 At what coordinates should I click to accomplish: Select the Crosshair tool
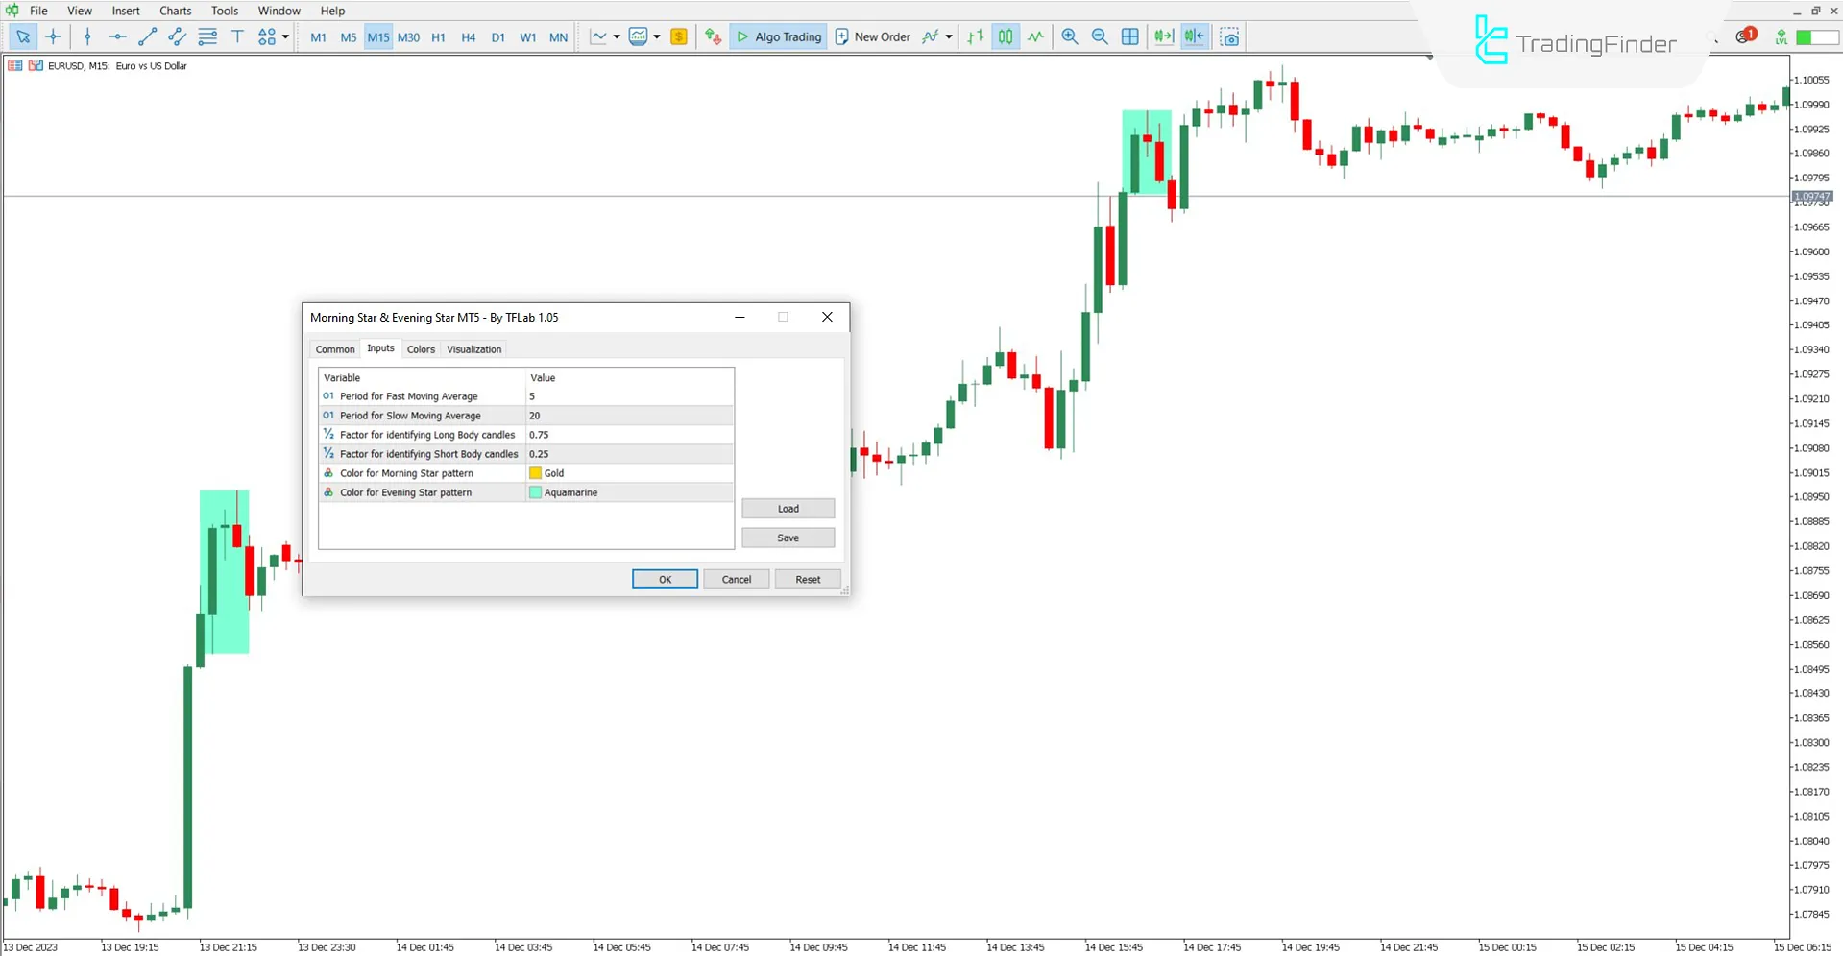pos(54,36)
